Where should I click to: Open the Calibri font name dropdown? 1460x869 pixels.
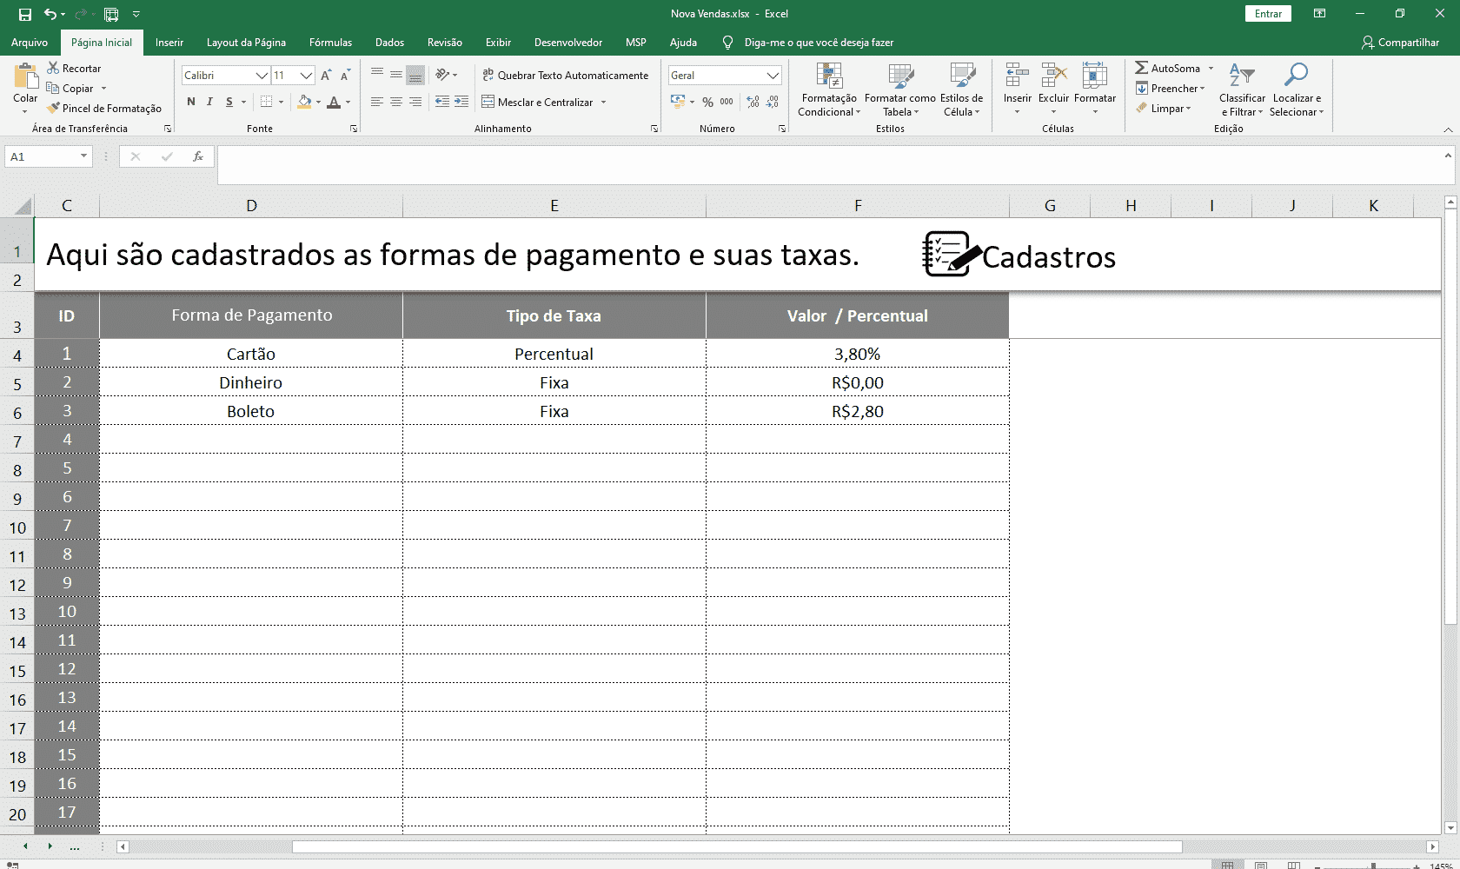tap(262, 76)
